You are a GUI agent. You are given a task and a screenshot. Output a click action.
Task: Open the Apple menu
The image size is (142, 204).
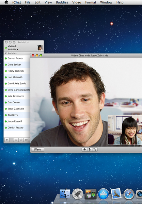tap(6, 2)
